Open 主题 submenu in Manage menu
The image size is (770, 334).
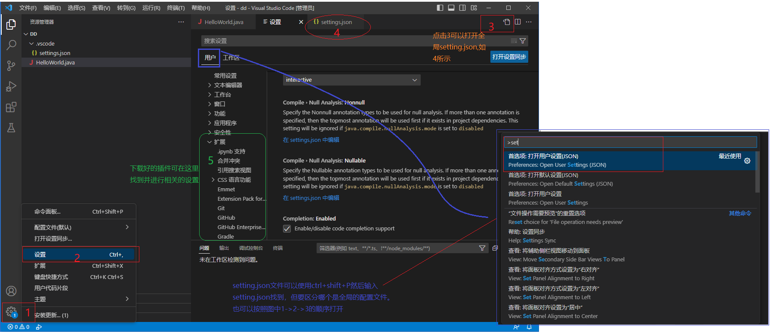[79, 299]
